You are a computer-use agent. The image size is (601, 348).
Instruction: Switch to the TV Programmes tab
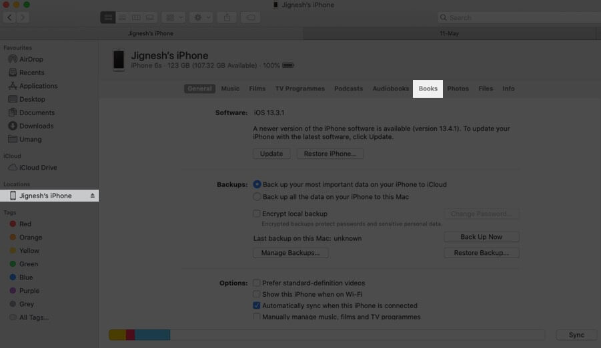(x=299, y=88)
